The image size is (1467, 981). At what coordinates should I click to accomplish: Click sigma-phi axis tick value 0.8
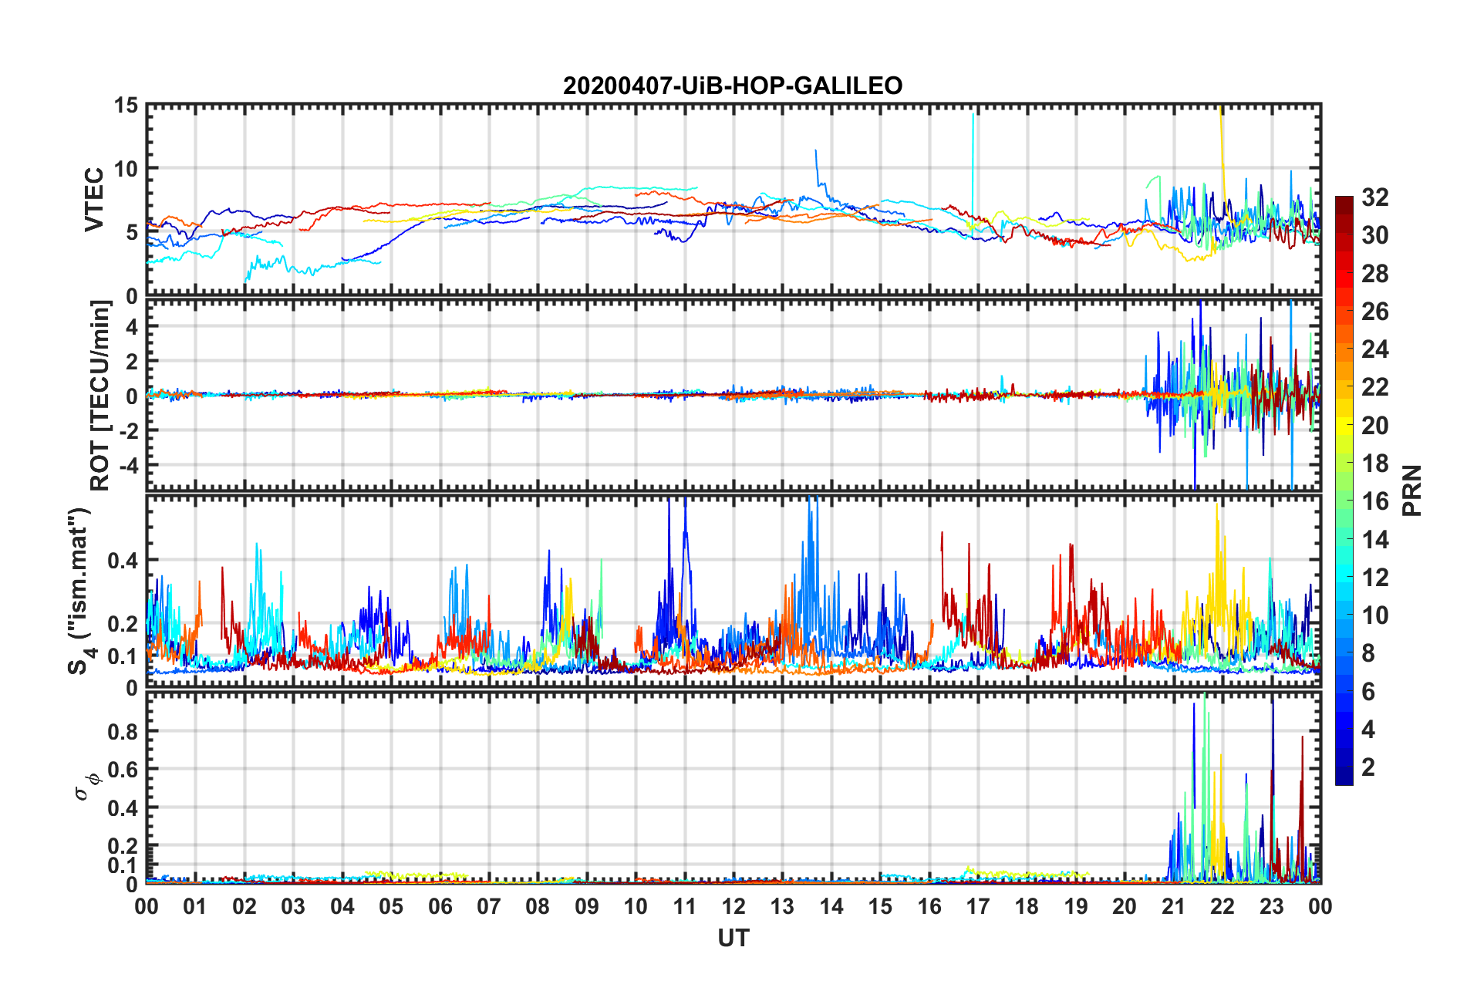coord(123,731)
